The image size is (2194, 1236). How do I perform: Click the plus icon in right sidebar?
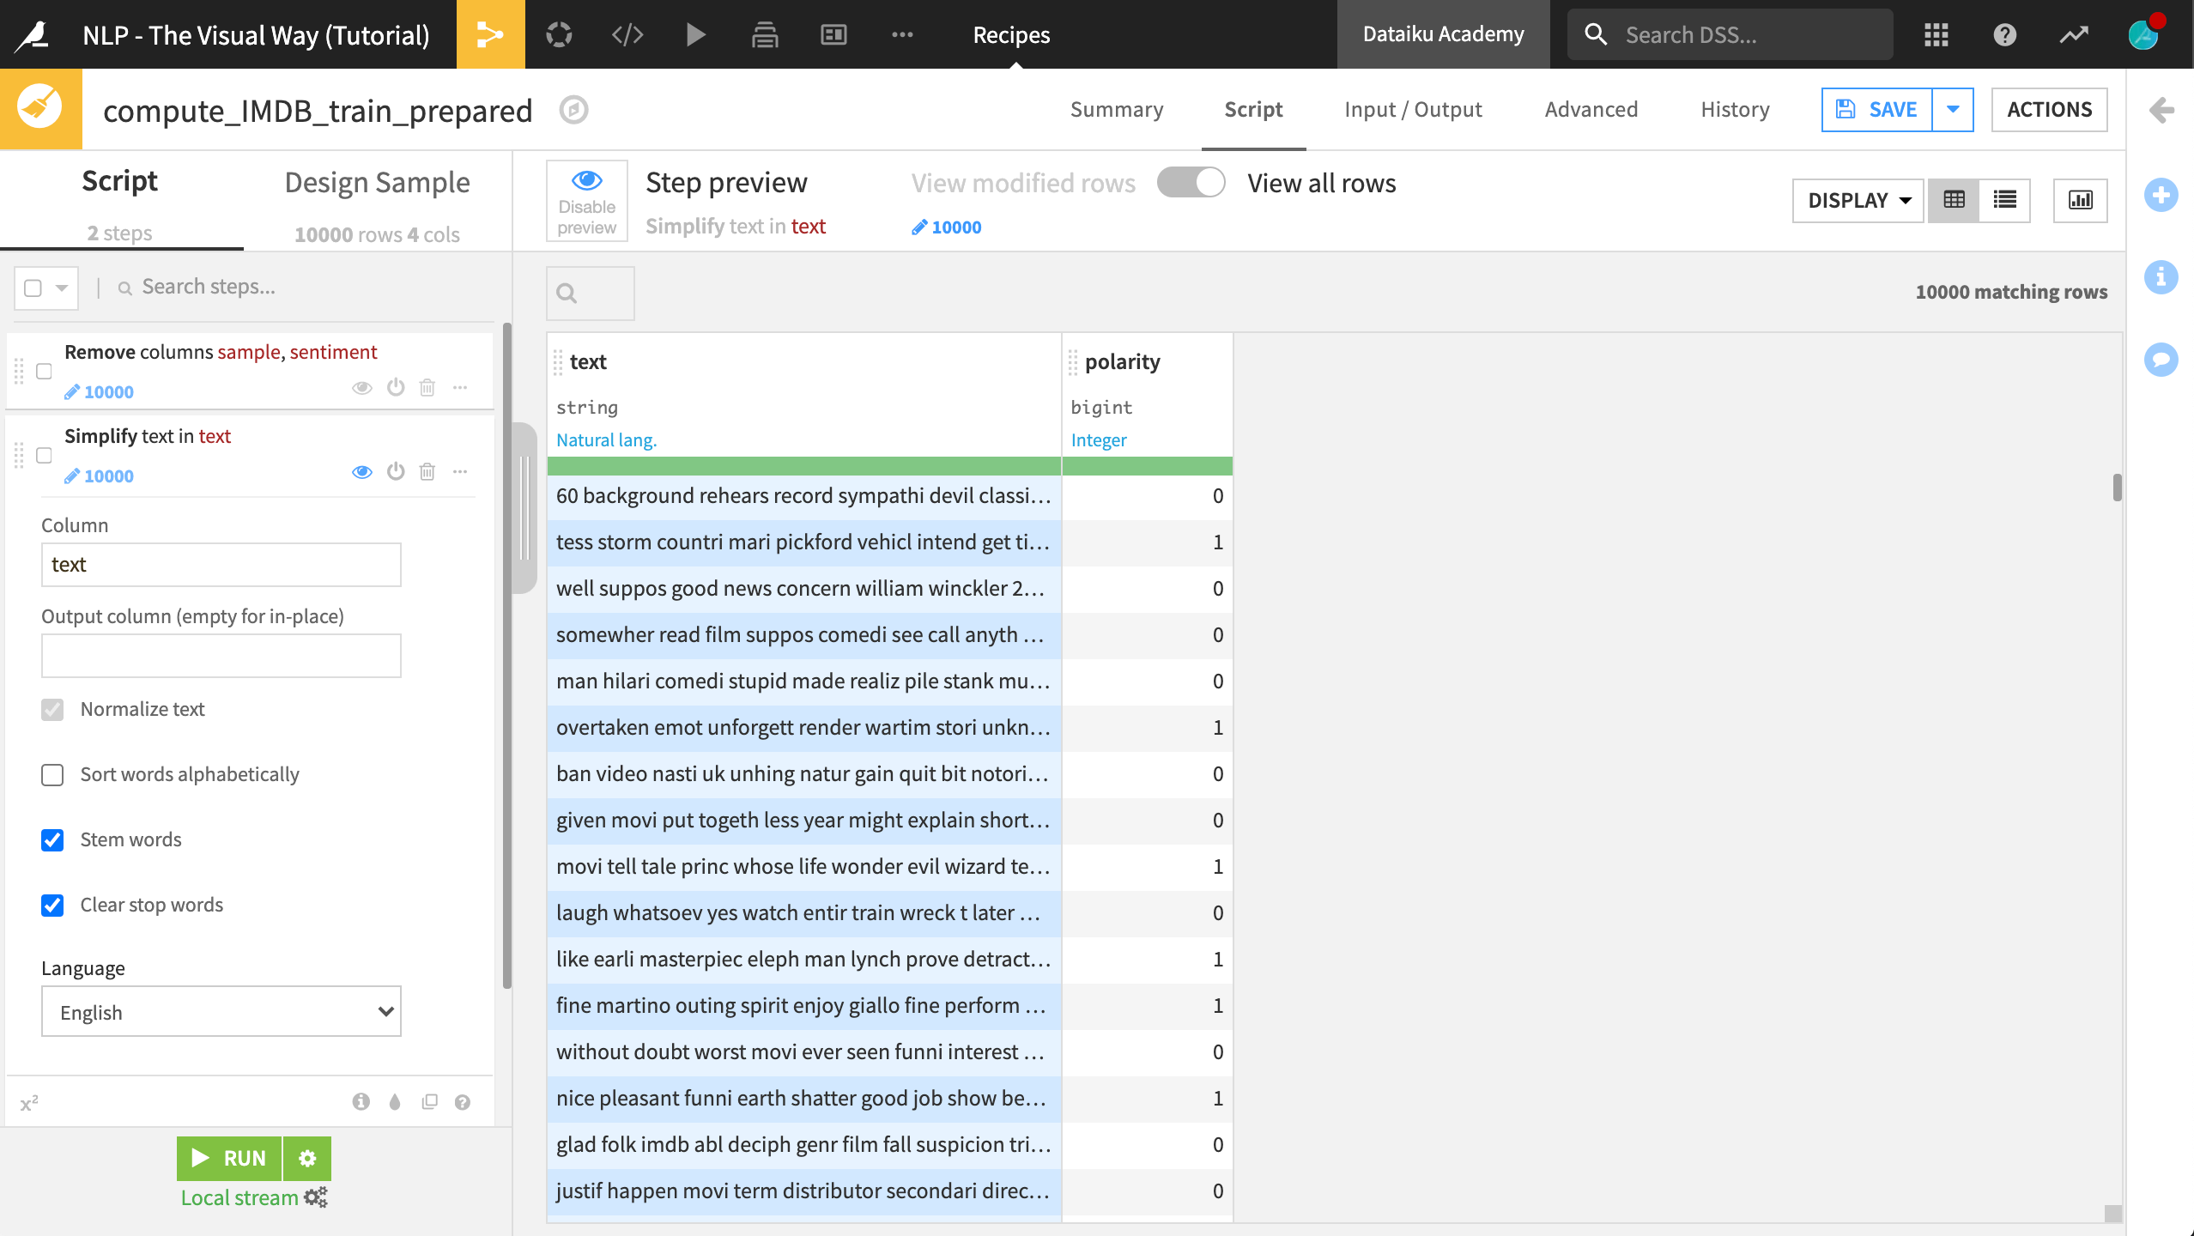2161,195
